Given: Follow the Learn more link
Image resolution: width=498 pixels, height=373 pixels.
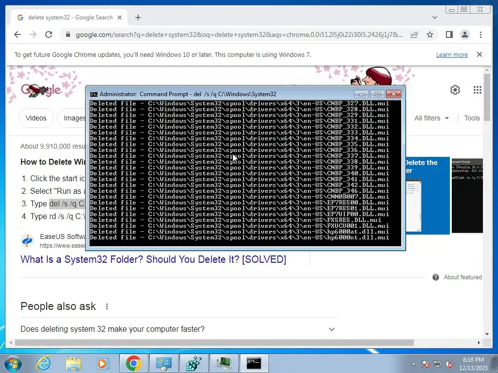Looking at the screenshot, I should click(452, 54).
